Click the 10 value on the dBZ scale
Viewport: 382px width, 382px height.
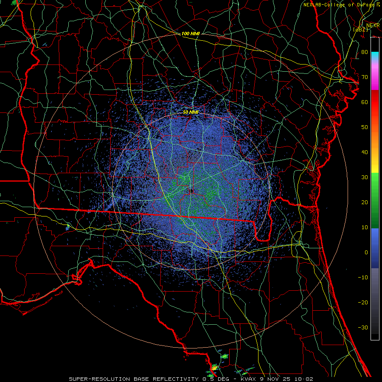[x=365, y=228]
